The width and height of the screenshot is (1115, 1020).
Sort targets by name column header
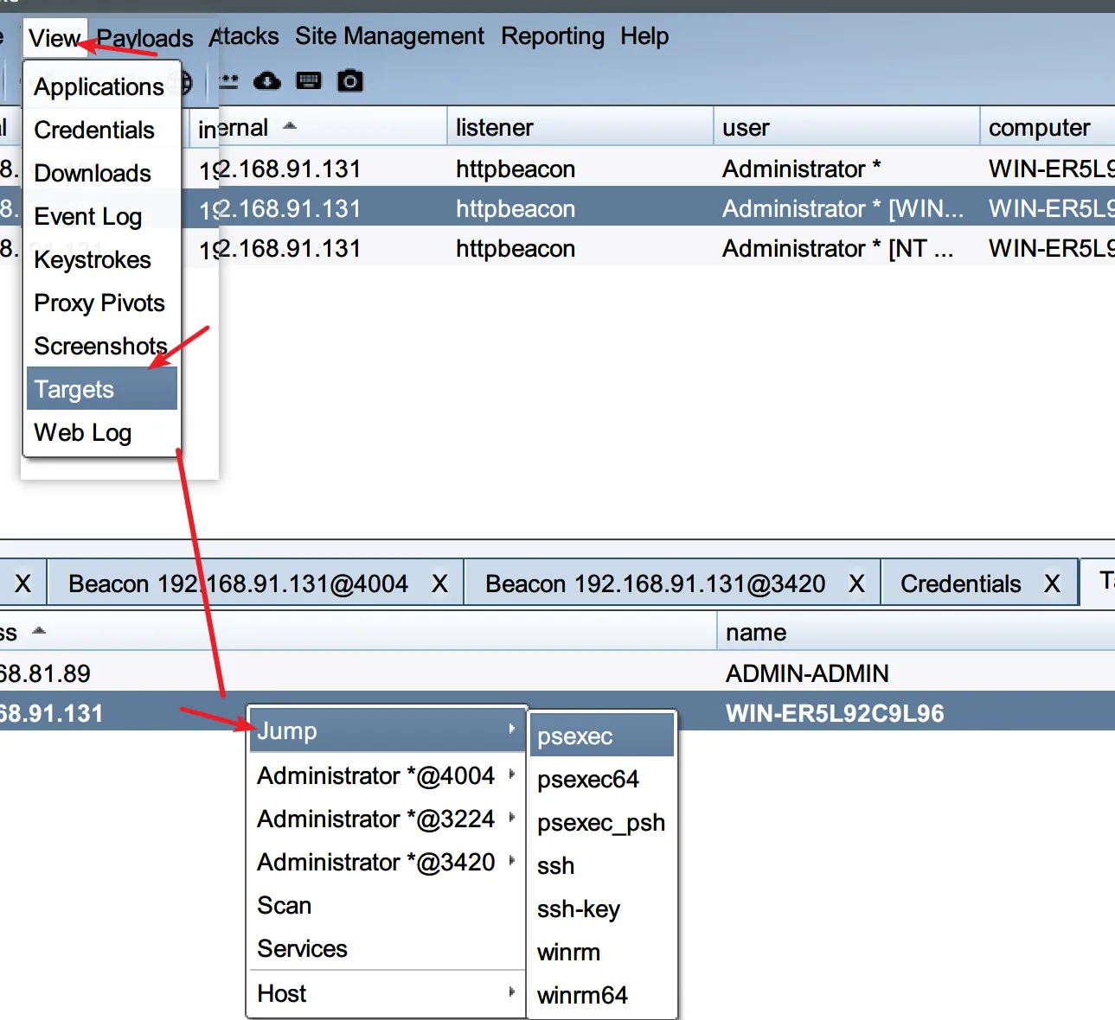pyautogui.click(x=916, y=633)
